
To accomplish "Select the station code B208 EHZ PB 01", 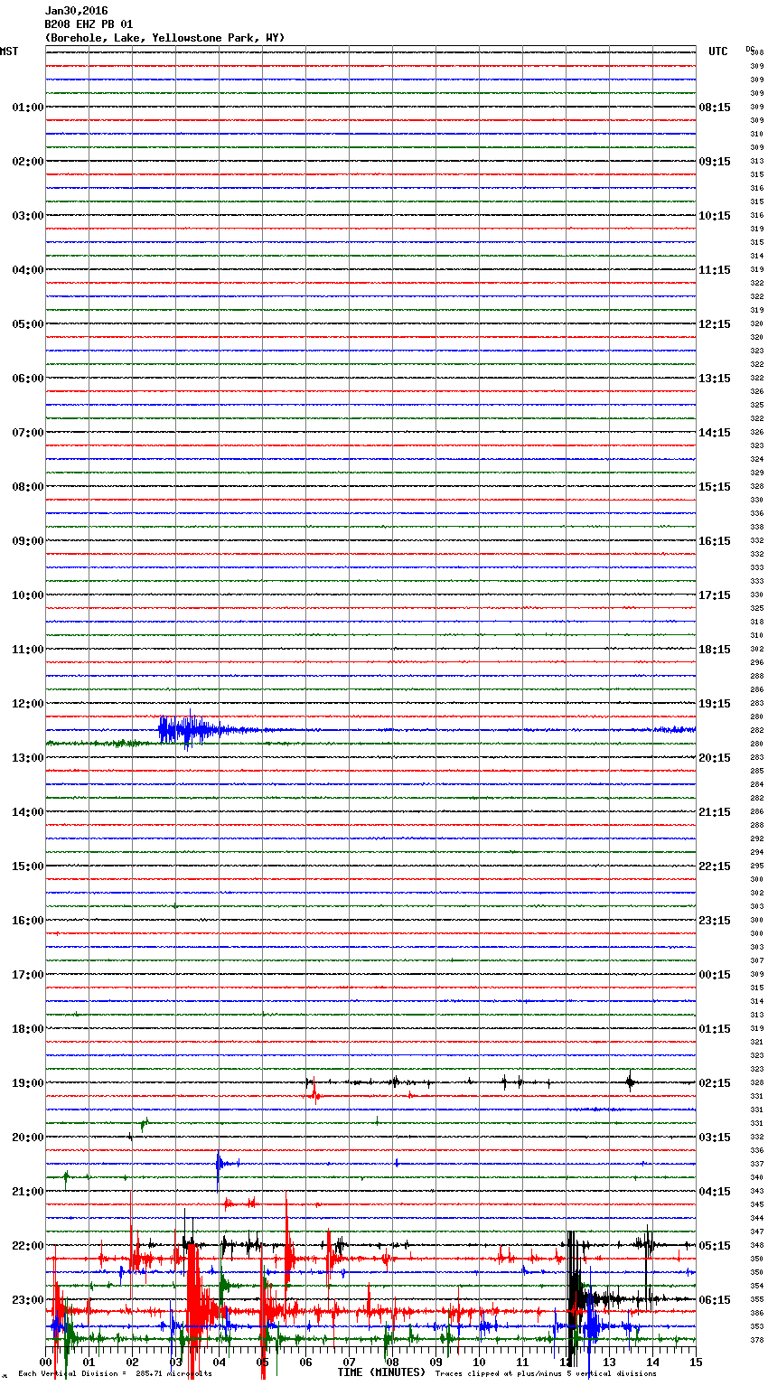I will [x=89, y=24].
